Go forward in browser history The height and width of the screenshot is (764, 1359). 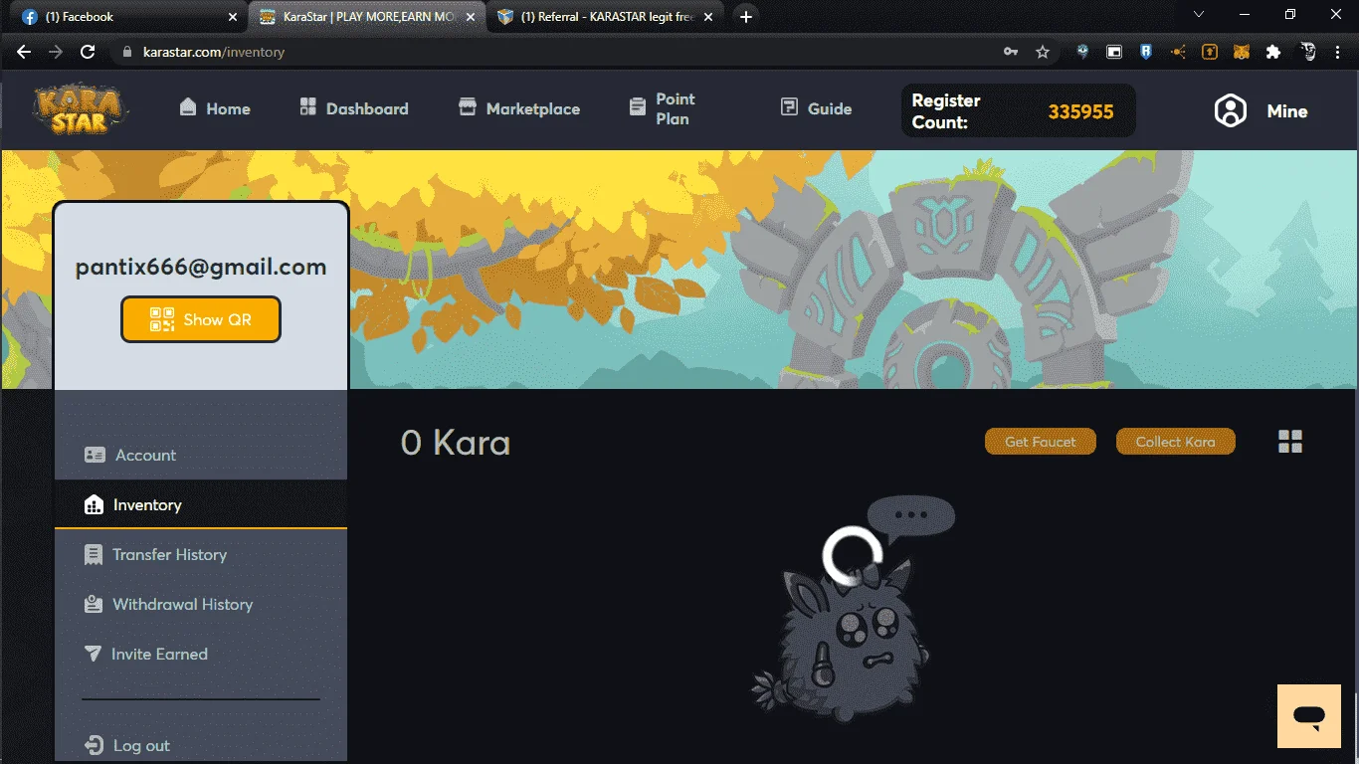tap(56, 52)
